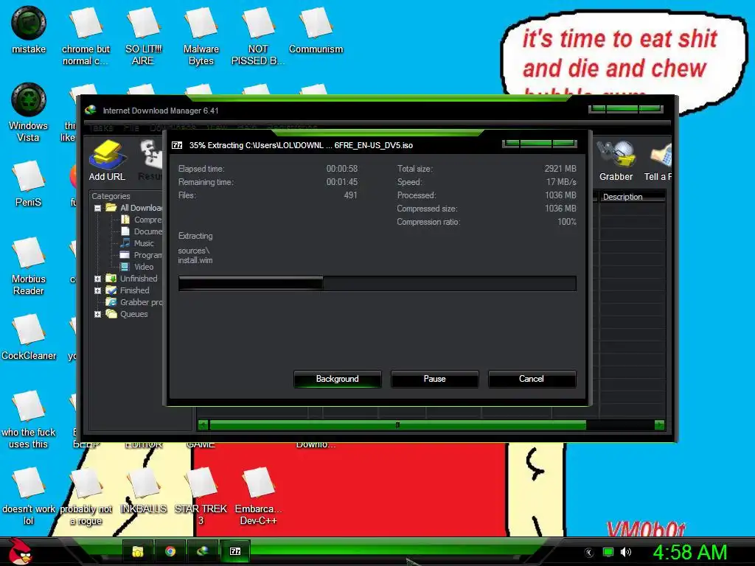Click the IDM scrollbar right arrow
This screenshot has width=755, height=566.
(659, 425)
